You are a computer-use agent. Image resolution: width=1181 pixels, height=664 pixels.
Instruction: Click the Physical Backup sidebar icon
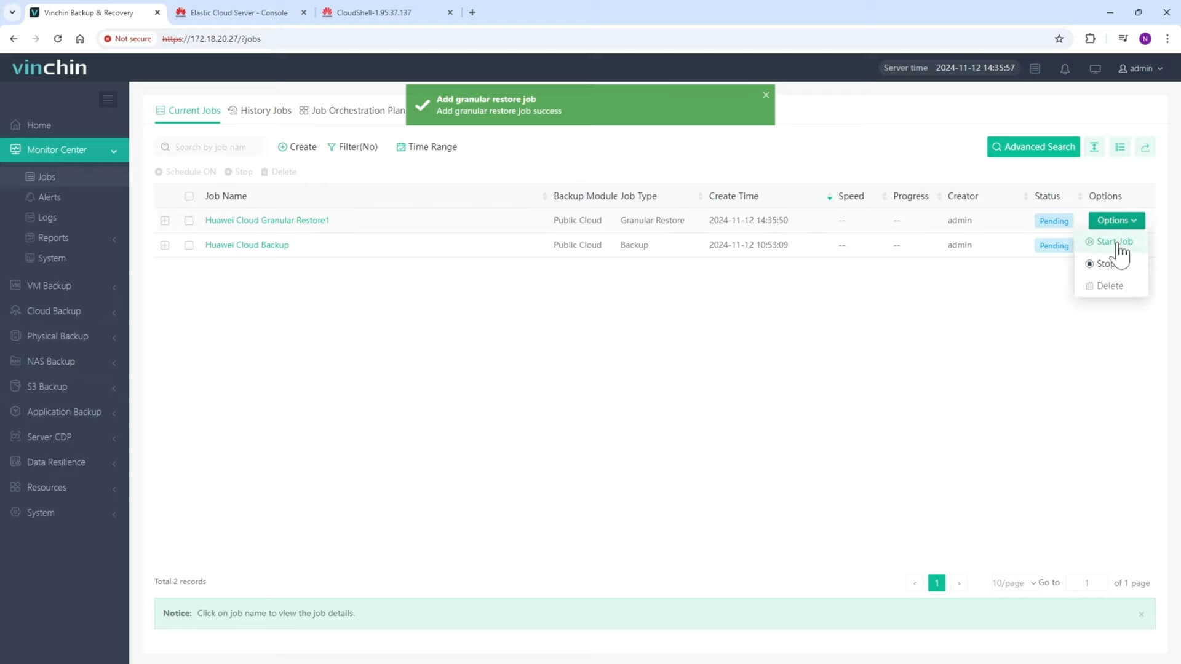point(15,336)
